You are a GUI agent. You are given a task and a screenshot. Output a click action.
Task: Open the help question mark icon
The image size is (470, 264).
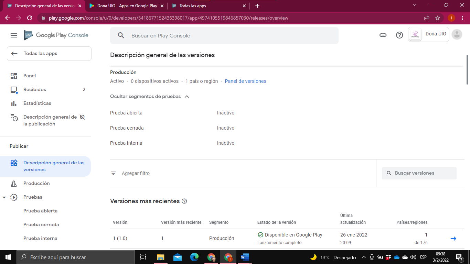click(399, 35)
